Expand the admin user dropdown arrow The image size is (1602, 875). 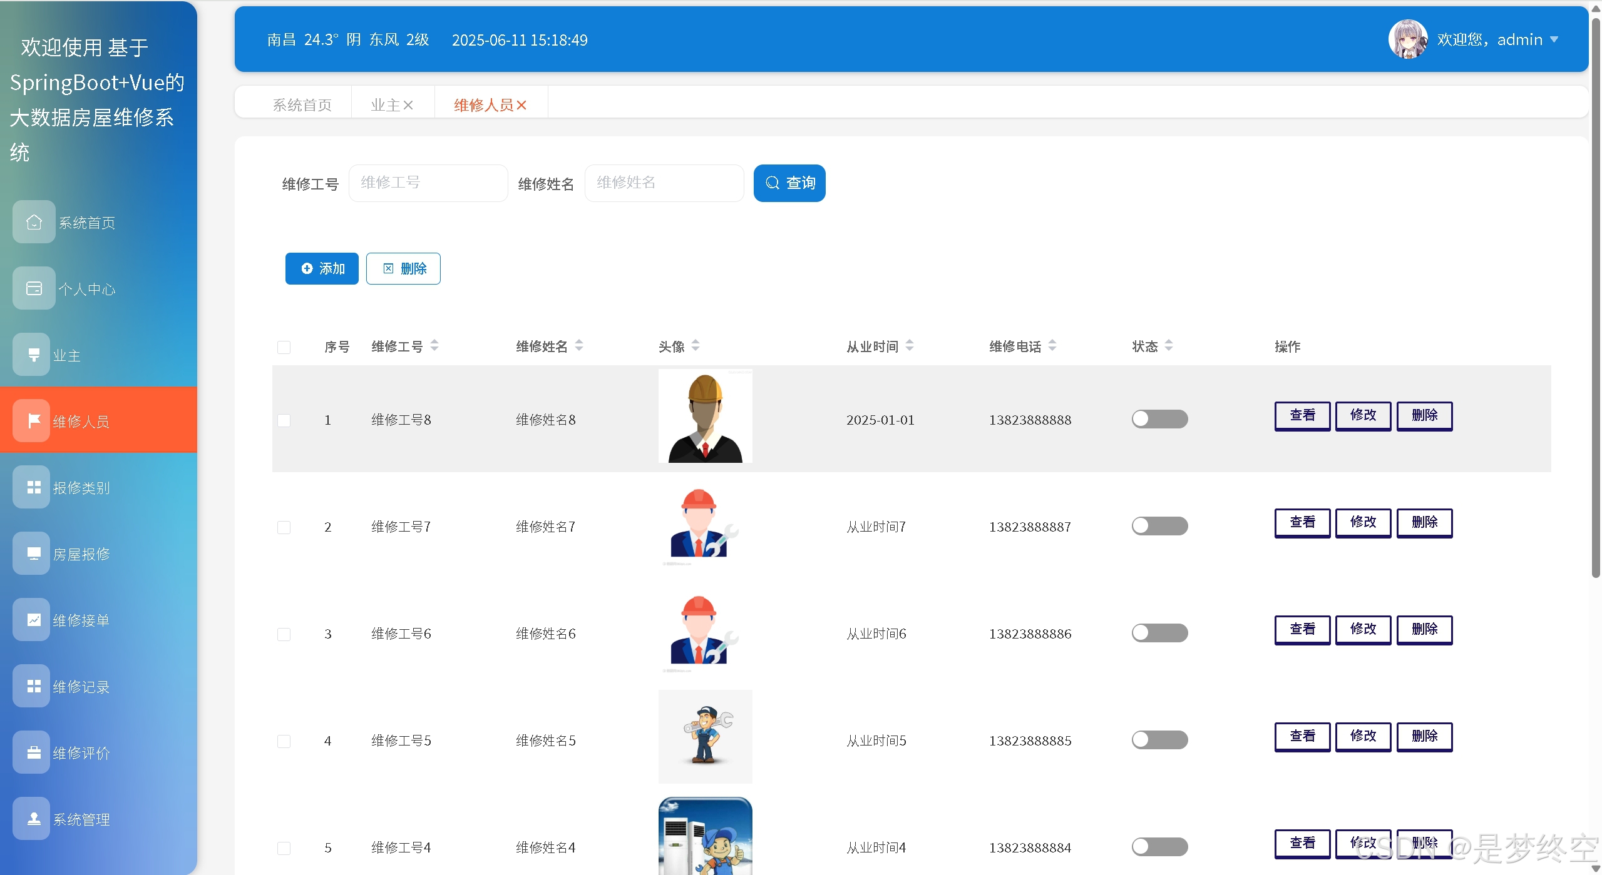coord(1554,39)
